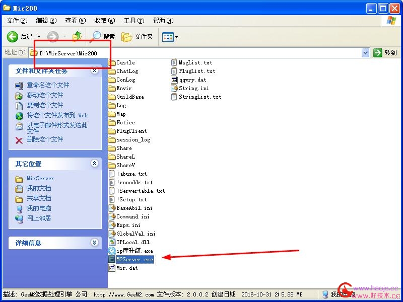403x302 pixels.
Task: Select the ip库升级.exe file icon
Action: click(112, 251)
